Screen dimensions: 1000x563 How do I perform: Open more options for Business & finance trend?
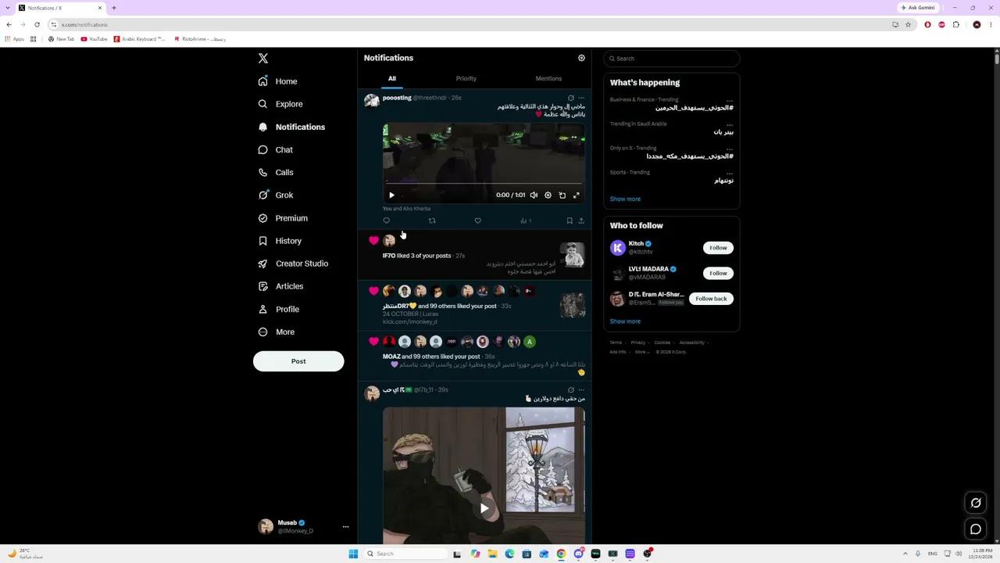pyautogui.click(x=730, y=100)
